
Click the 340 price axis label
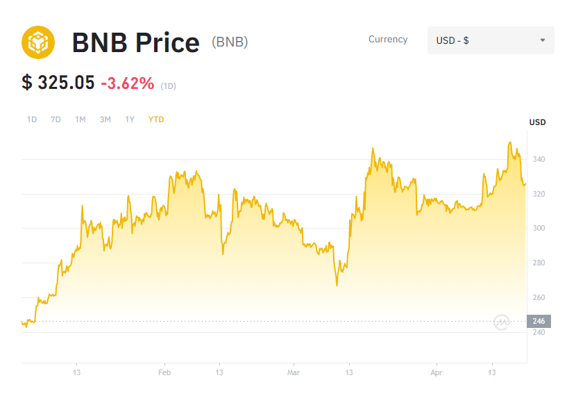click(x=539, y=159)
